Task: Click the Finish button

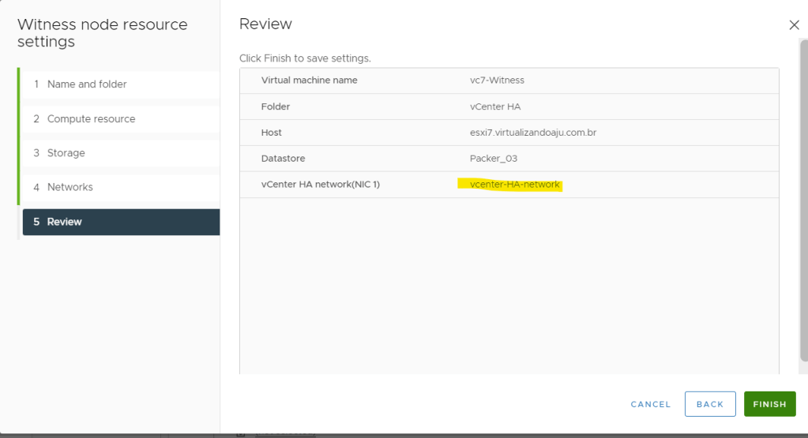Action: pyautogui.click(x=769, y=404)
